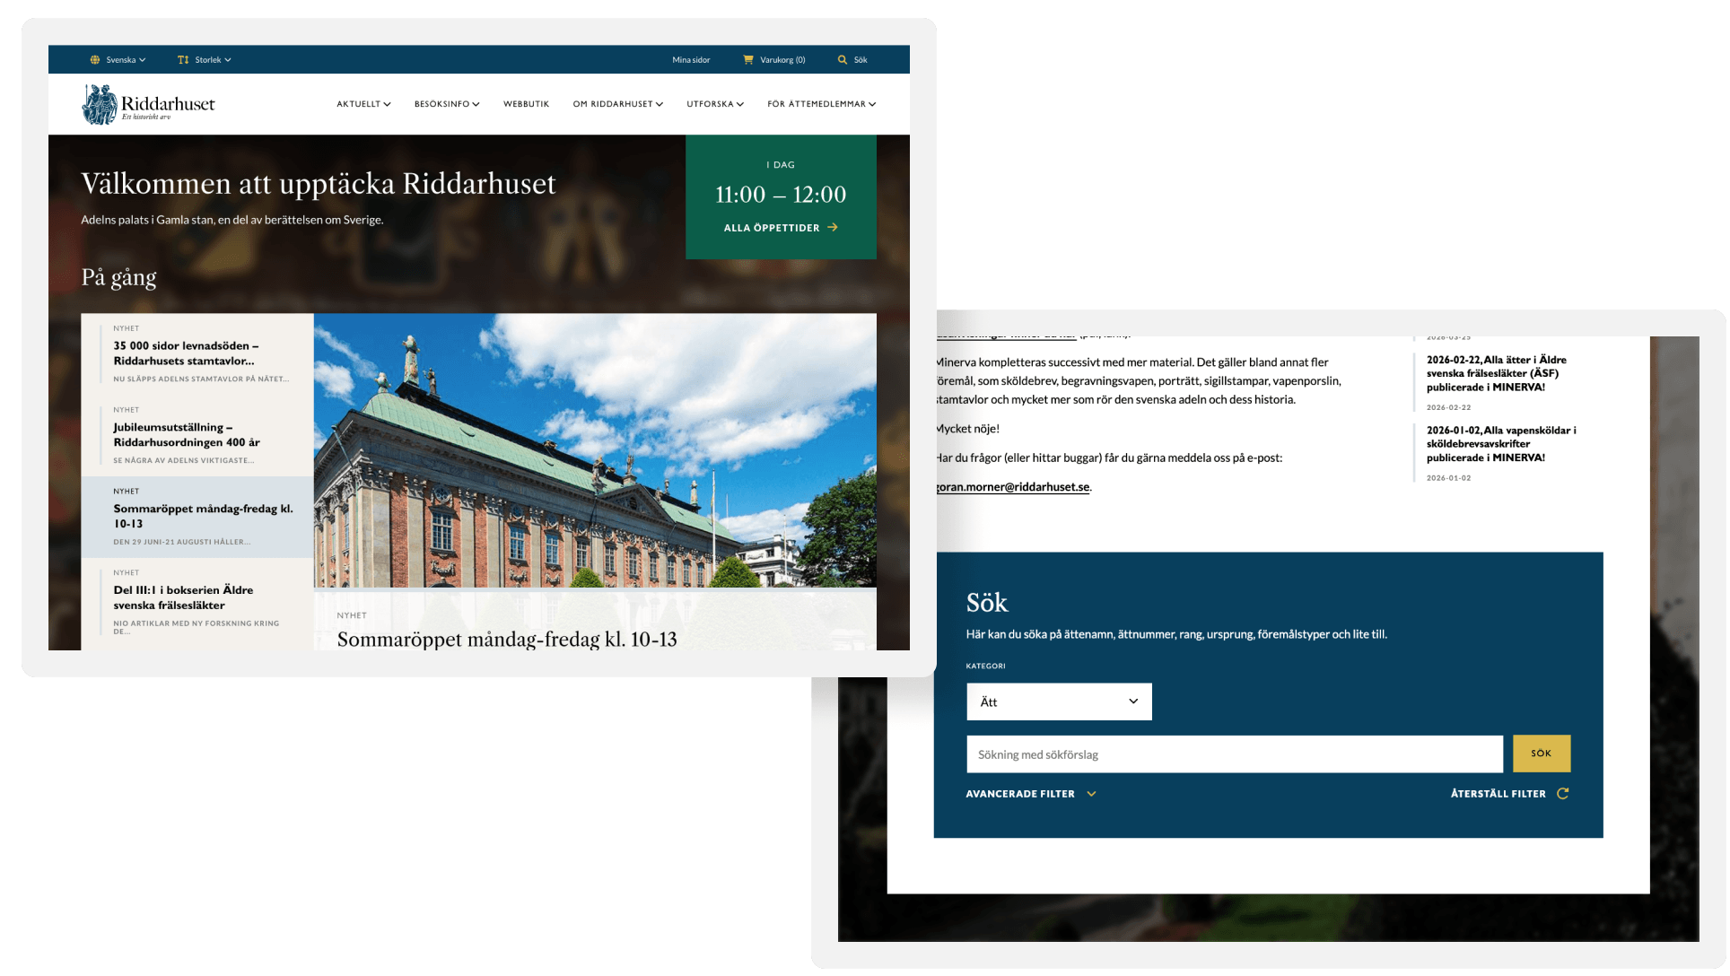This screenshot has height=976, width=1730.
Task: Click headline Sommaröppet måndag-fredag below the photo
Action: [x=507, y=640]
